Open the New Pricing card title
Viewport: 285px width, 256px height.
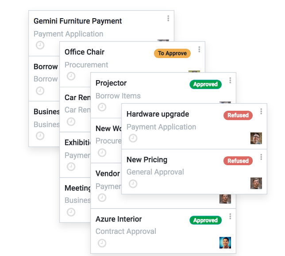tap(147, 159)
